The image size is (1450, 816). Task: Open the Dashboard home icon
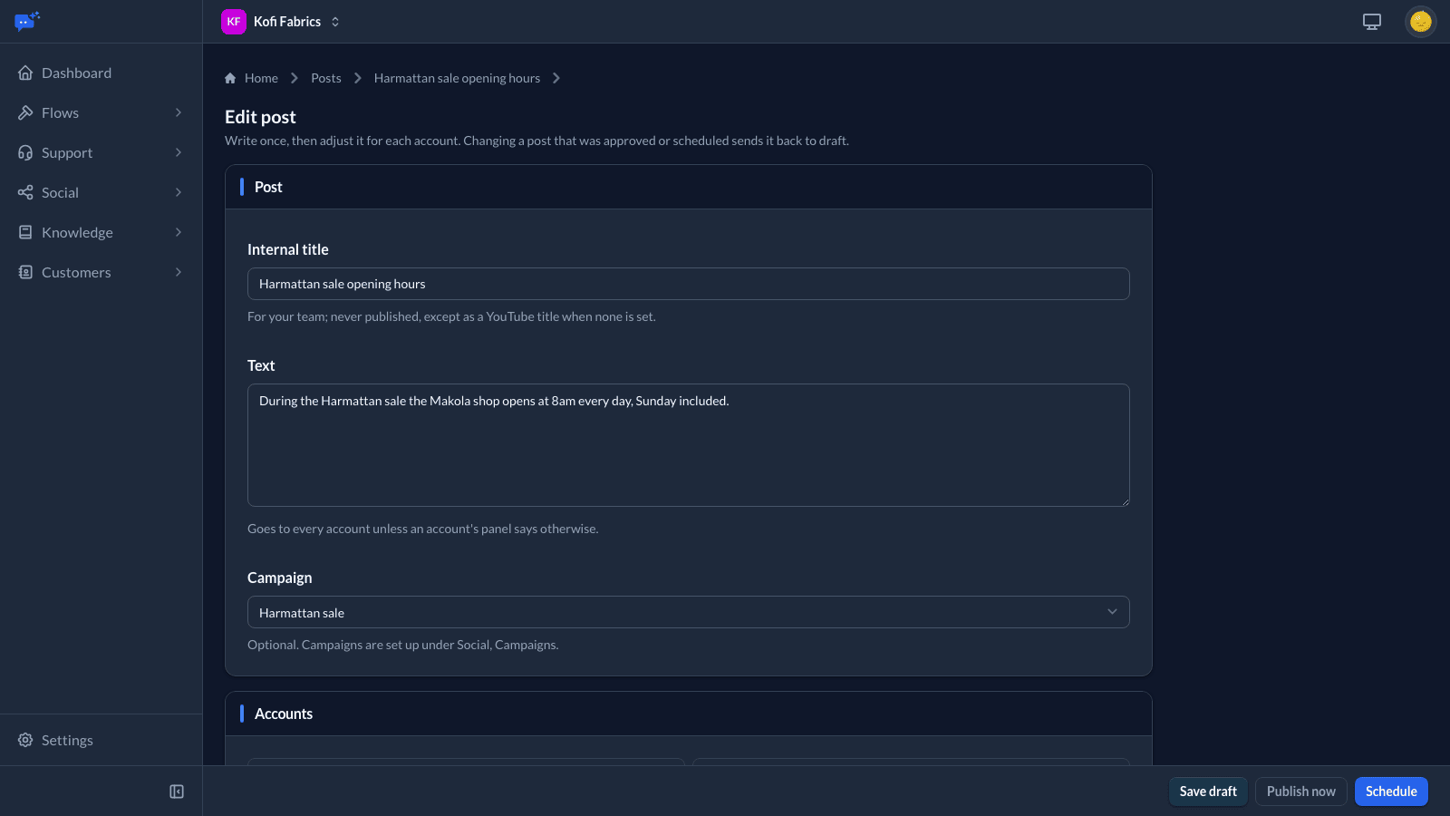25,73
